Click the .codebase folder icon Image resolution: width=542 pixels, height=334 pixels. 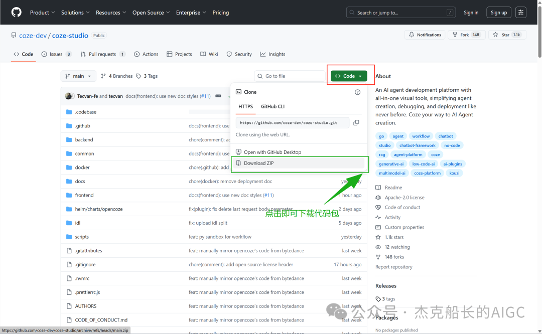point(69,112)
